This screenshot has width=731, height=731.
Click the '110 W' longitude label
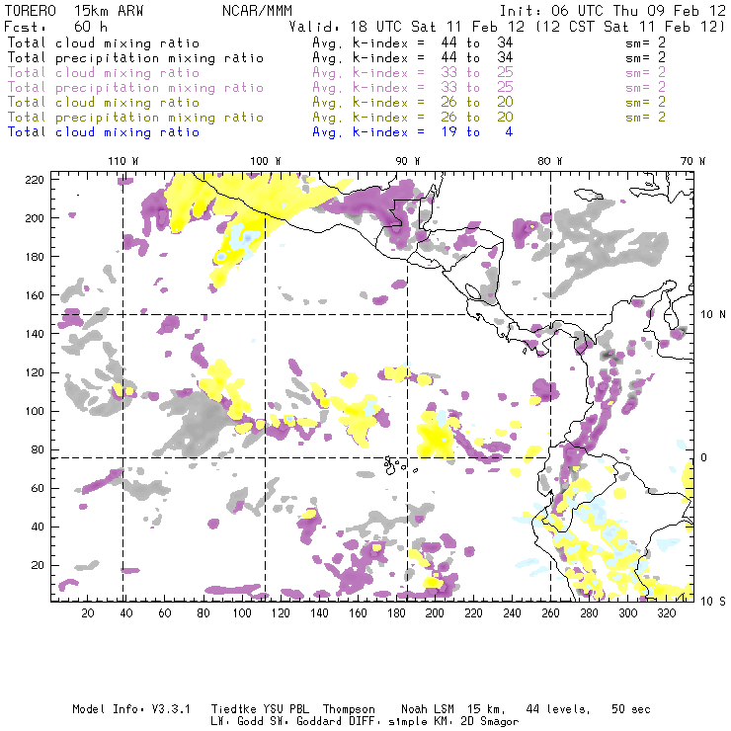(123, 161)
